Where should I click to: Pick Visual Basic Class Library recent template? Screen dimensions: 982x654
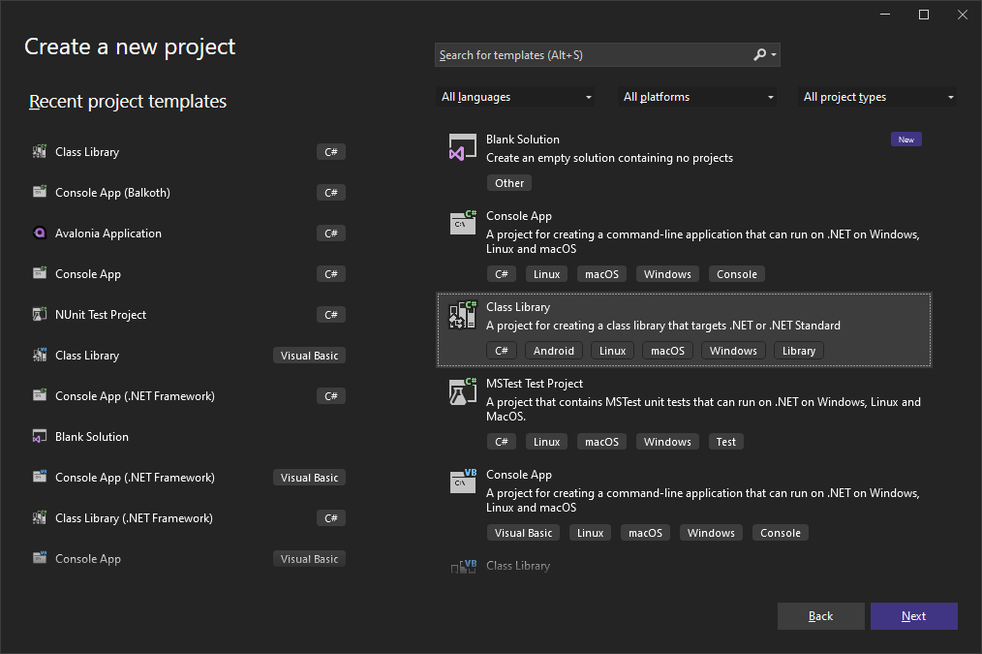tap(87, 356)
